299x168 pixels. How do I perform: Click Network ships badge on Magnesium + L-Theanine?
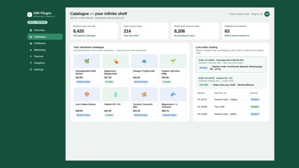[170, 115]
